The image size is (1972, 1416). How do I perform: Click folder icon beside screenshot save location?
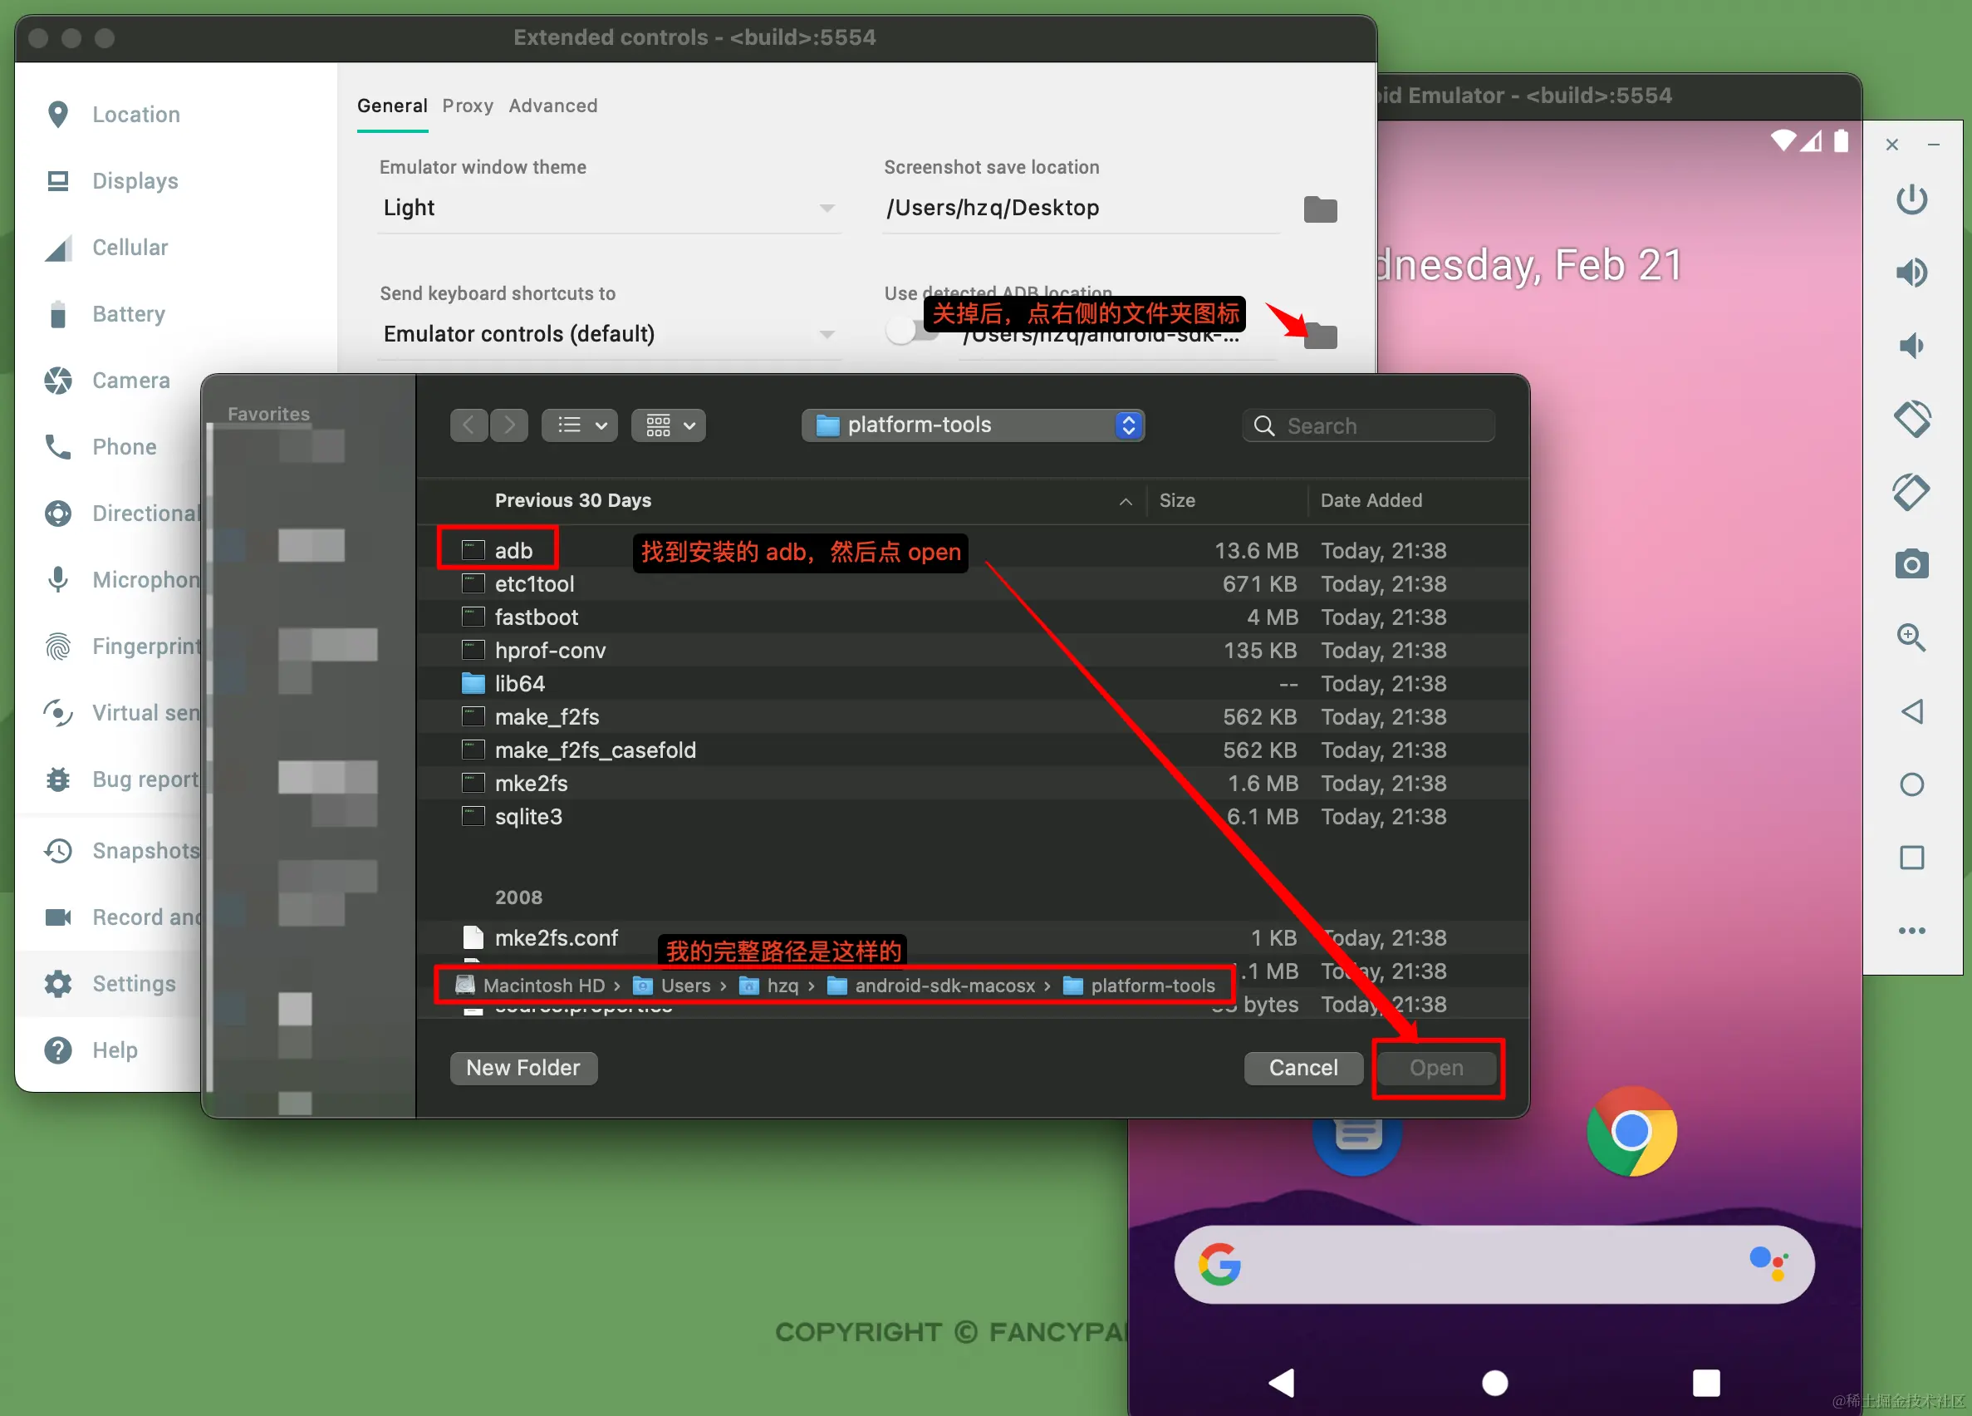(1320, 209)
